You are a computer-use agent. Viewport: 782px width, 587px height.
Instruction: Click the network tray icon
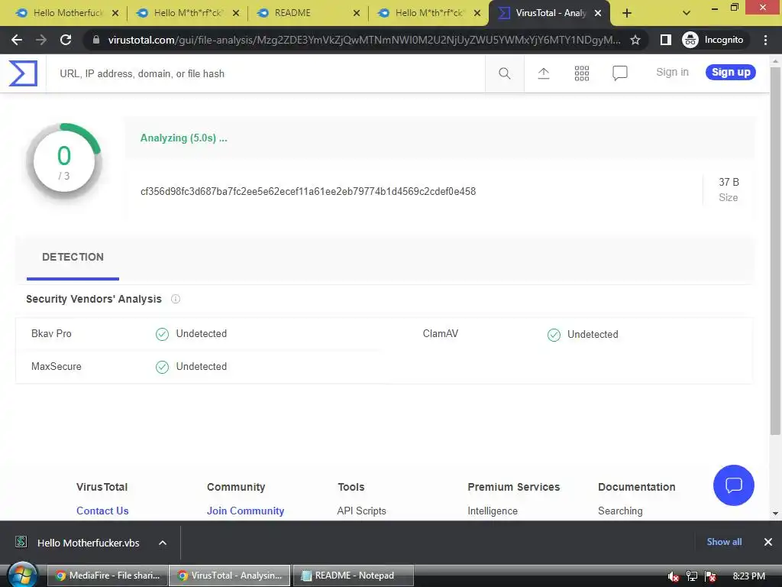pos(691,576)
